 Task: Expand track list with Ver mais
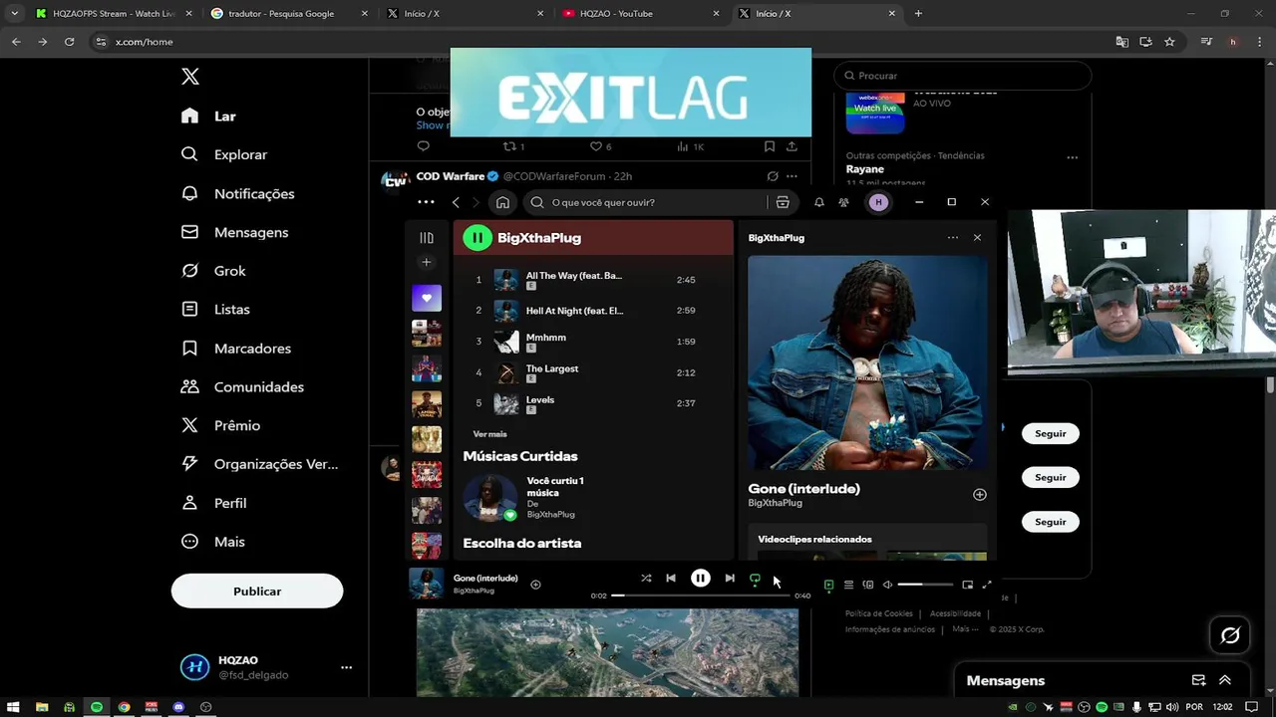pyautogui.click(x=489, y=434)
